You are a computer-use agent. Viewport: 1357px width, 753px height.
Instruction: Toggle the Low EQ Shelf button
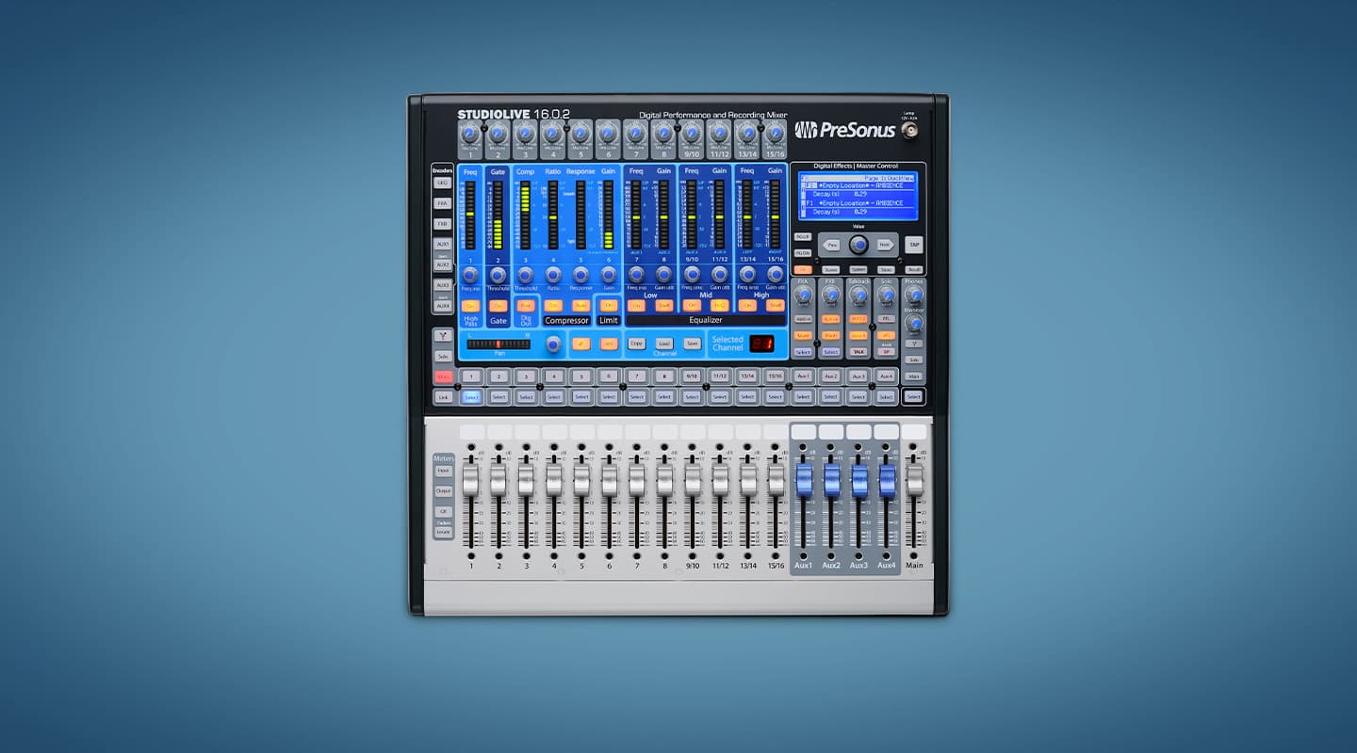pos(663,305)
